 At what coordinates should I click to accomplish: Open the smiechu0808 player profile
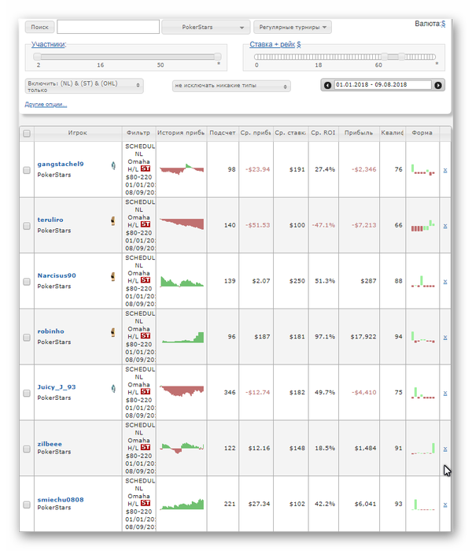click(61, 500)
